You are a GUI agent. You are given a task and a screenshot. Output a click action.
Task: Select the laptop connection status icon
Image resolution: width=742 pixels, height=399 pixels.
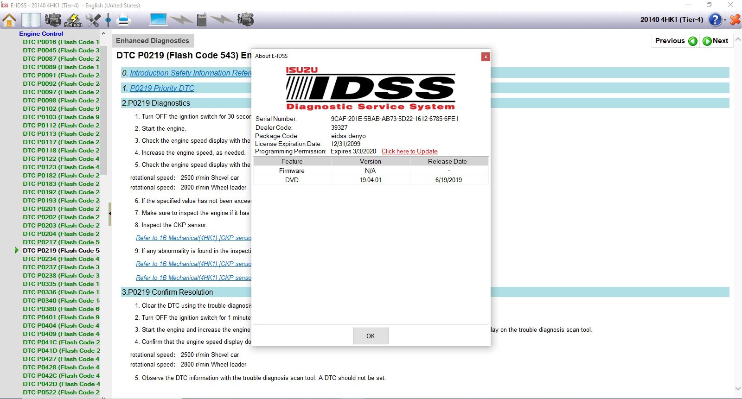(158, 19)
